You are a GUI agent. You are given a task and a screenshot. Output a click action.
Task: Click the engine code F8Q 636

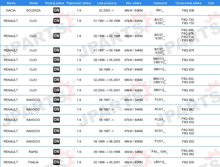pos(188,10)
